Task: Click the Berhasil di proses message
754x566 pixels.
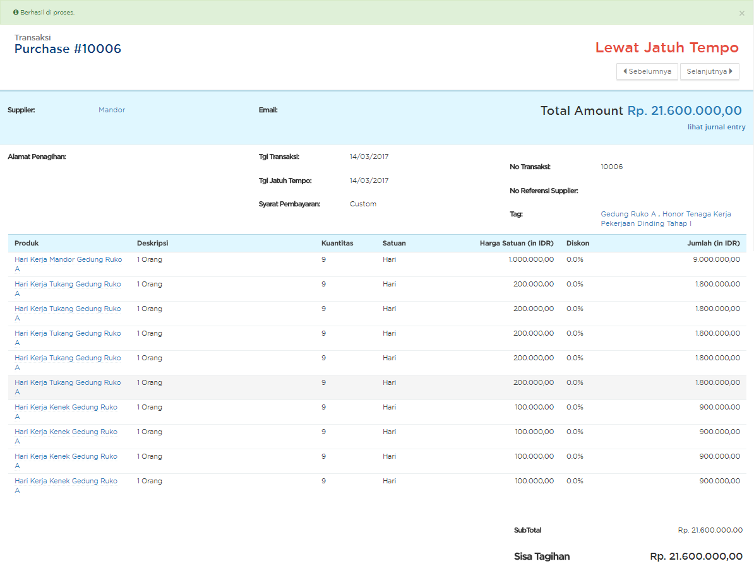Action: [47, 13]
